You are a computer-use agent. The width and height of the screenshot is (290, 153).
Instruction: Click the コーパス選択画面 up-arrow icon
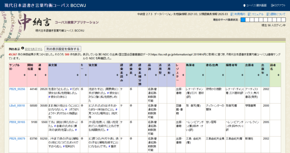(x=244, y=6)
